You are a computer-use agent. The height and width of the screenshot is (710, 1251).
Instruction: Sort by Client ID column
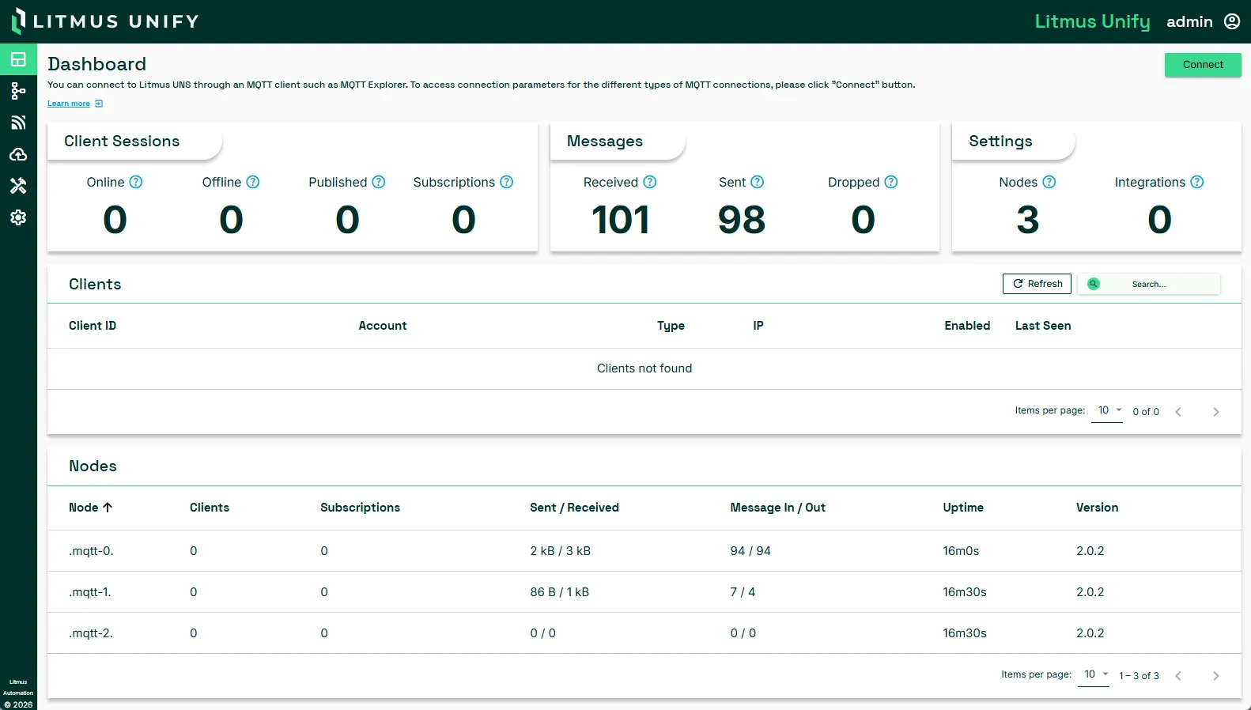point(93,326)
